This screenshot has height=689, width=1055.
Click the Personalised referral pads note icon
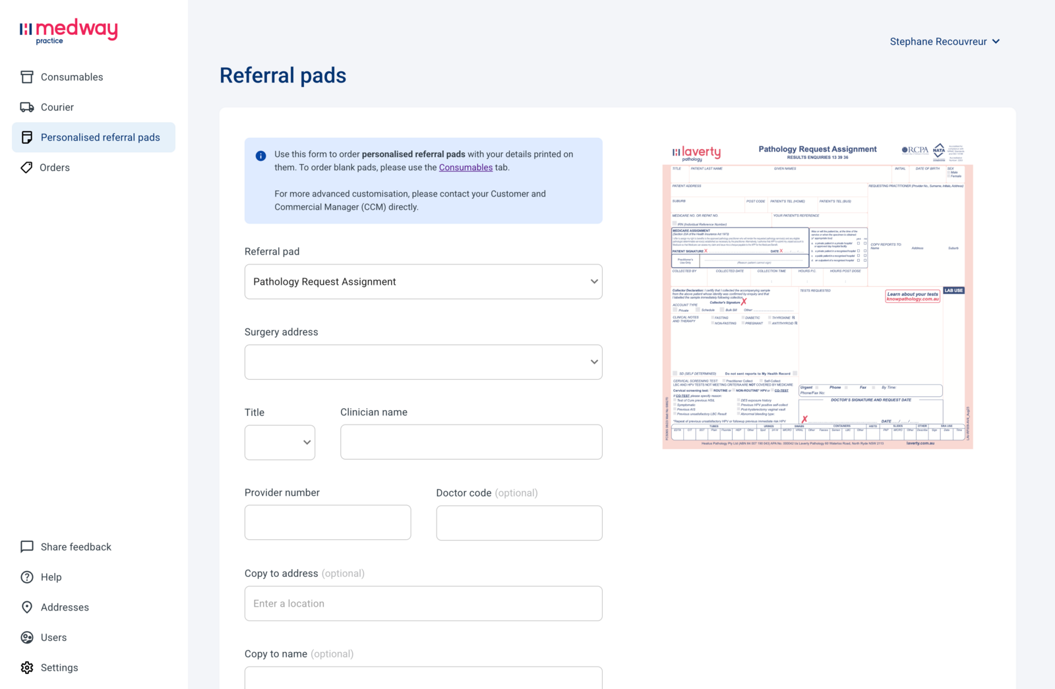pos(27,137)
